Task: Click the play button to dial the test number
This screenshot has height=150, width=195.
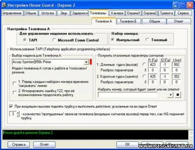Action: (170, 95)
